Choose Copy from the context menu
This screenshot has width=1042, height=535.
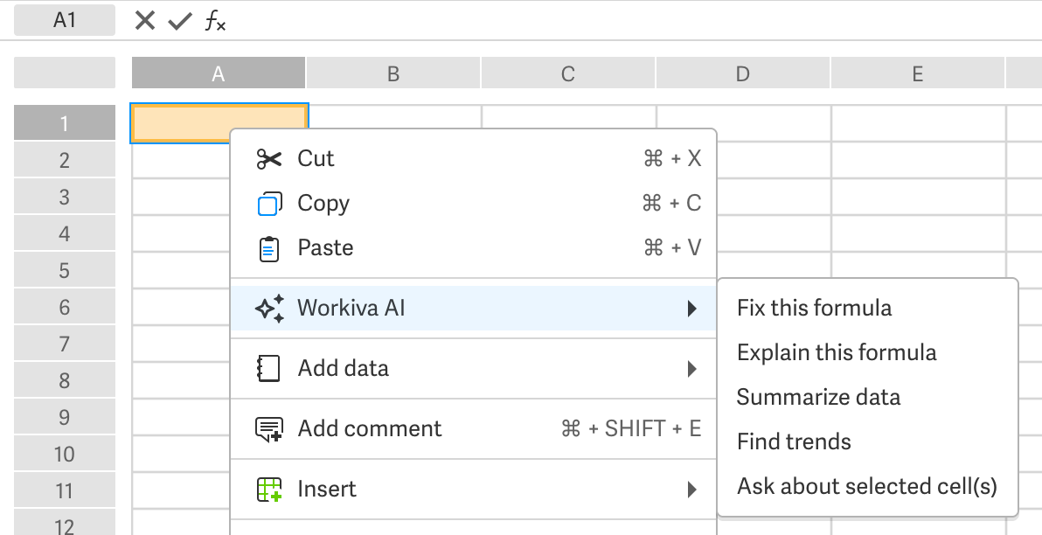(474, 204)
